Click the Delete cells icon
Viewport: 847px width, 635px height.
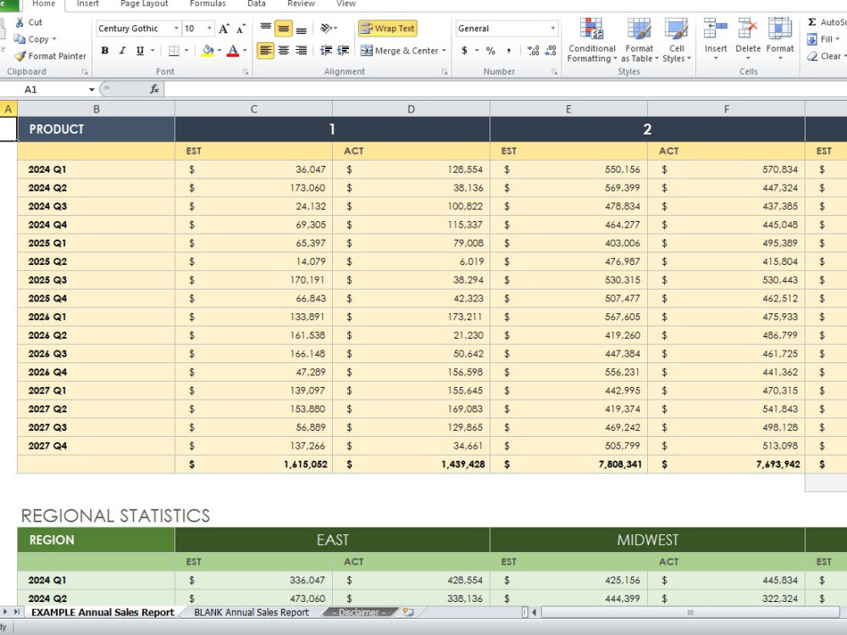point(748,28)
